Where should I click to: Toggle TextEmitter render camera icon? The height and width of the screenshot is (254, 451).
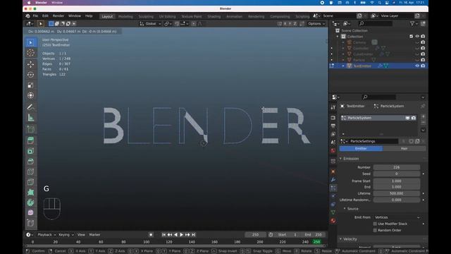(423, 66)
